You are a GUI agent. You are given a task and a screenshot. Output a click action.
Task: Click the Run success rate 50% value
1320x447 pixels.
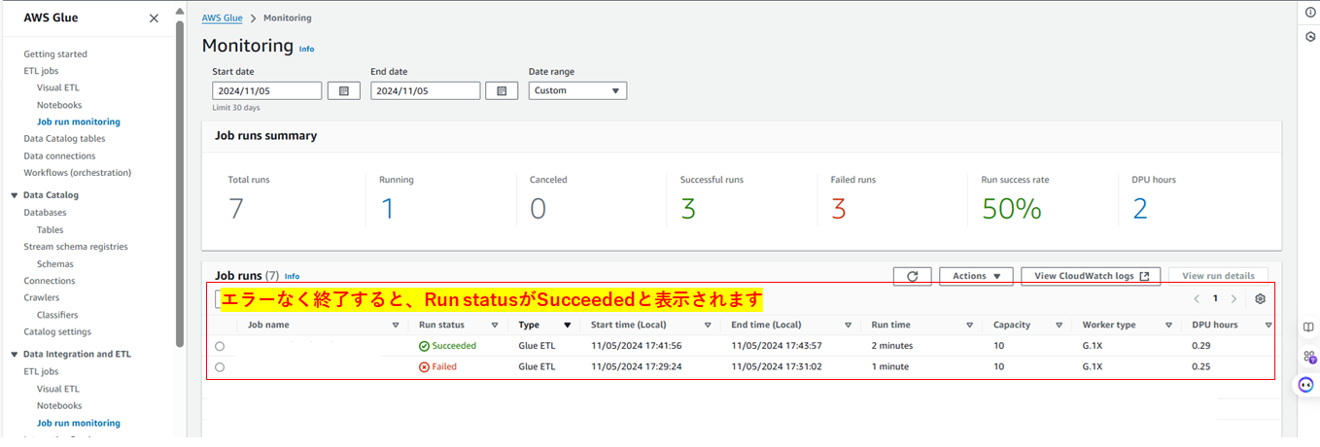point(1012,209)
